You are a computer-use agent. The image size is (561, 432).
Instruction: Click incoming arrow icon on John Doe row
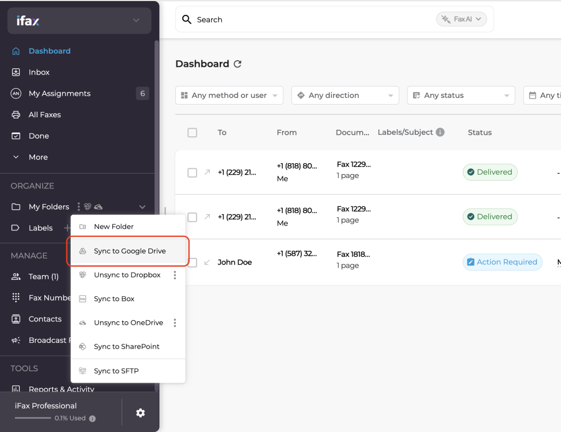(x=207, y=262)
